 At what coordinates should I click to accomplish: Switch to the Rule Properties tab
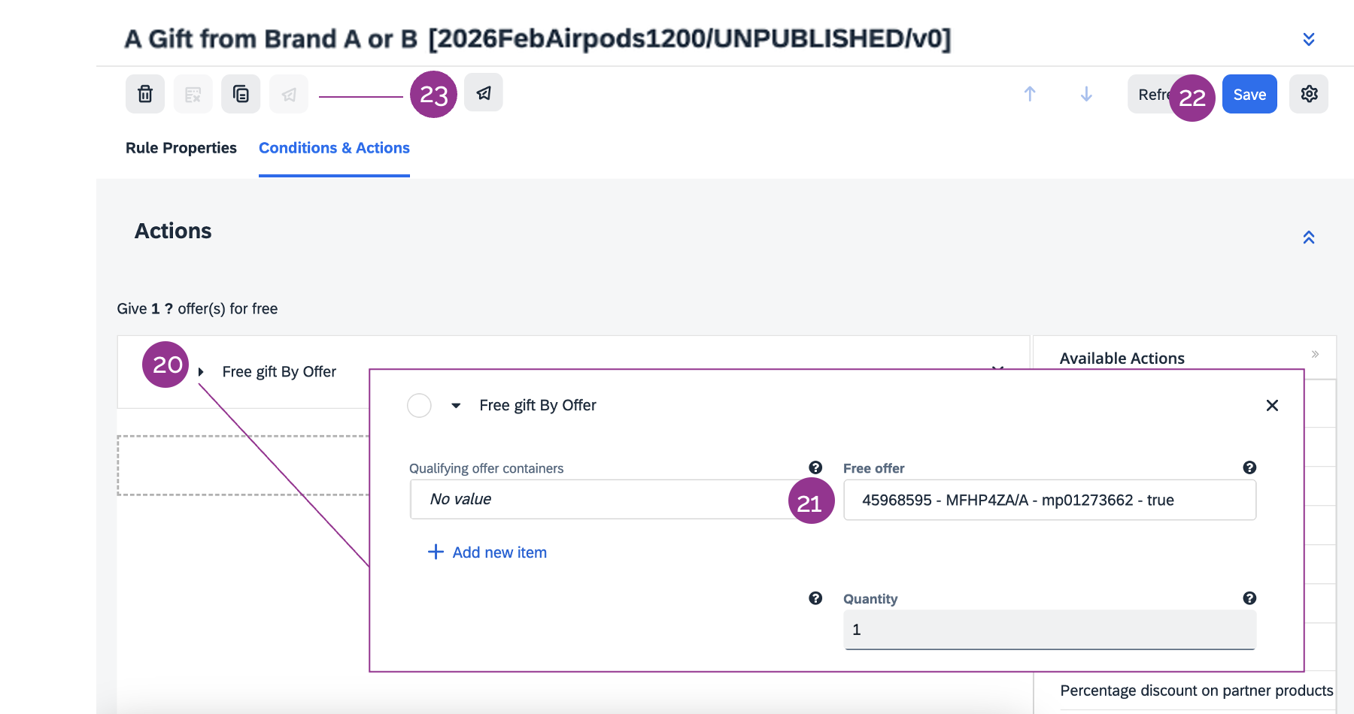[x=181, y=148]
